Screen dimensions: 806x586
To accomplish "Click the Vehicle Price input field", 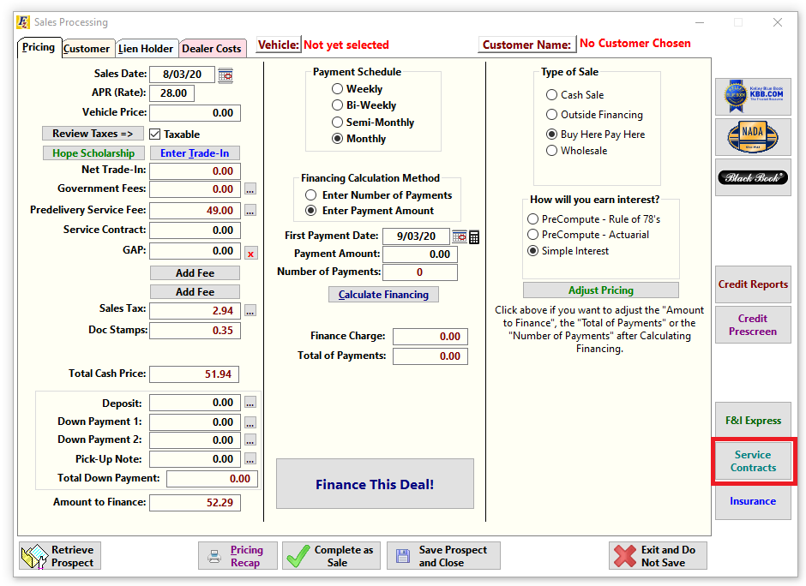I will click(x=195, y=113).
